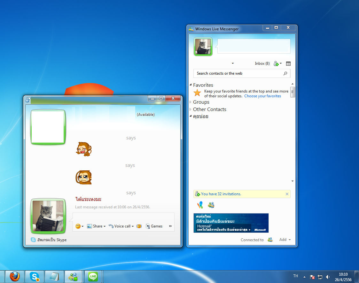Click the (Available) status text in chat

pyautogui.click(x=146, y=114)
